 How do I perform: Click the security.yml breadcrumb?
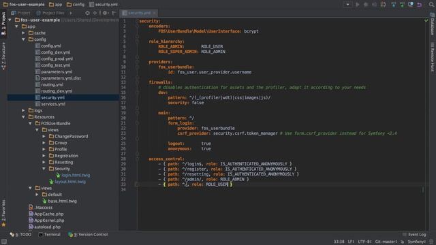coord(104,5)
